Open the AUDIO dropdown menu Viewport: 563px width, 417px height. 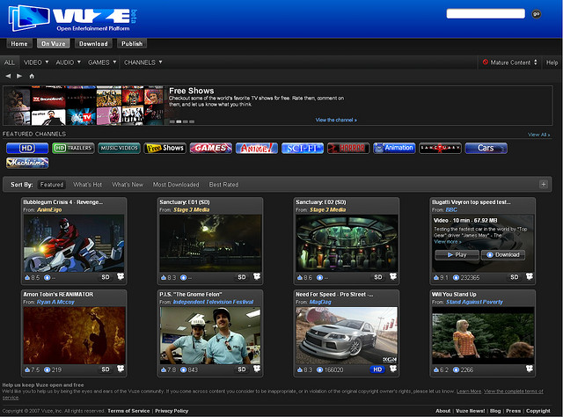point(69,62)
